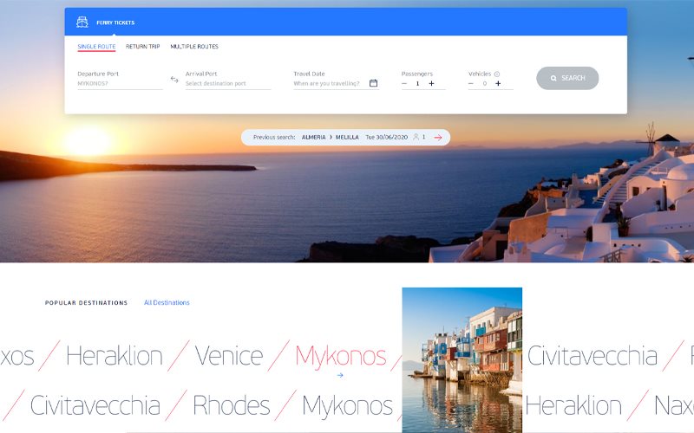Image resolution: width=694 pixels, height=433 pixels.
Task: Select the Single Route tab
Action: [x=96, y=47]
